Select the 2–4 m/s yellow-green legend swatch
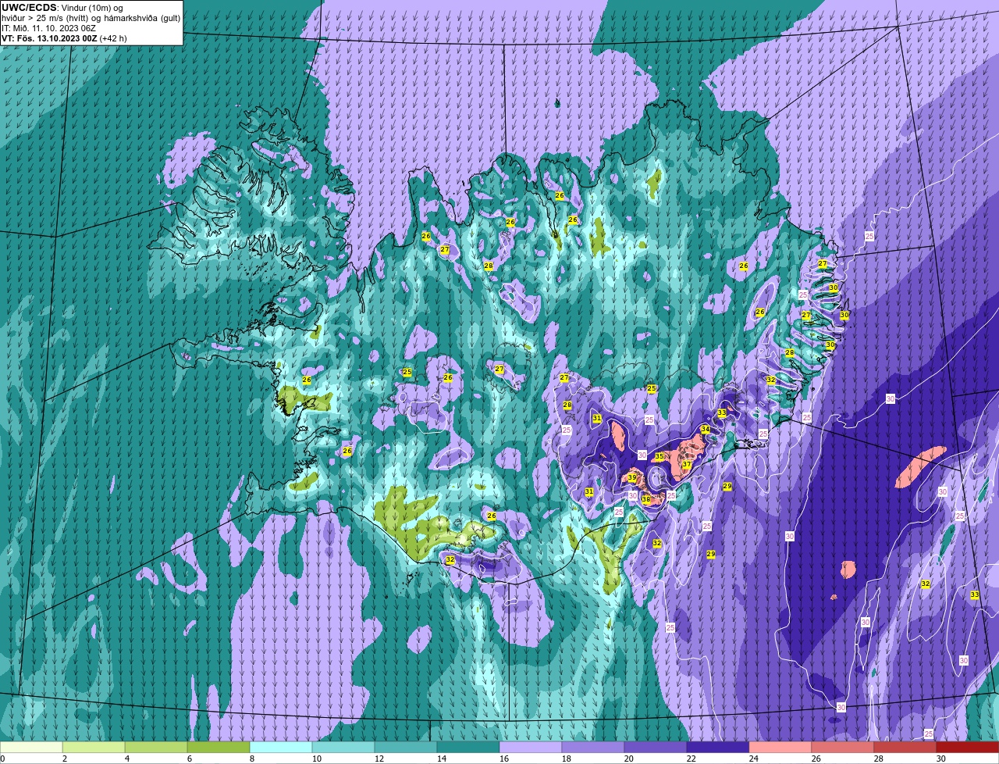This screenshot has width=999, height=764. [94, 747]
